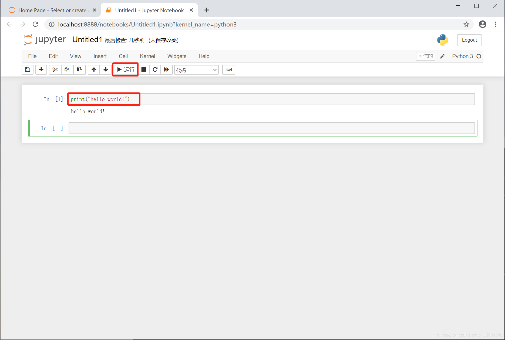The height and width of the screenshot is (340, 505).
Task: Open the File menu
Action: [x=32, y=56]
